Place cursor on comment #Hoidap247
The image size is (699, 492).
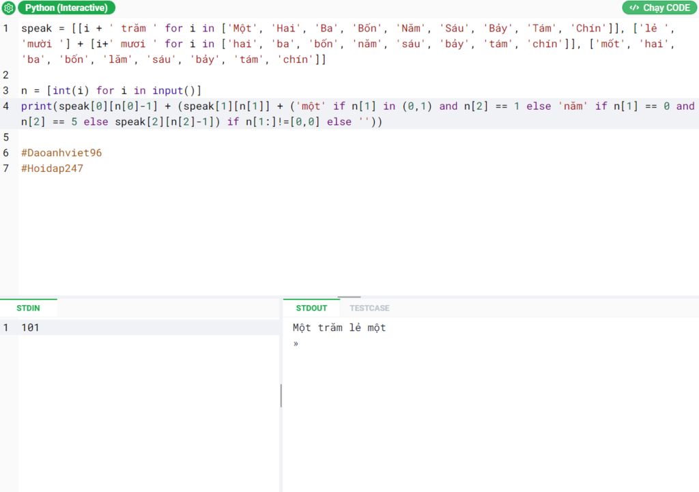(52, 169)
